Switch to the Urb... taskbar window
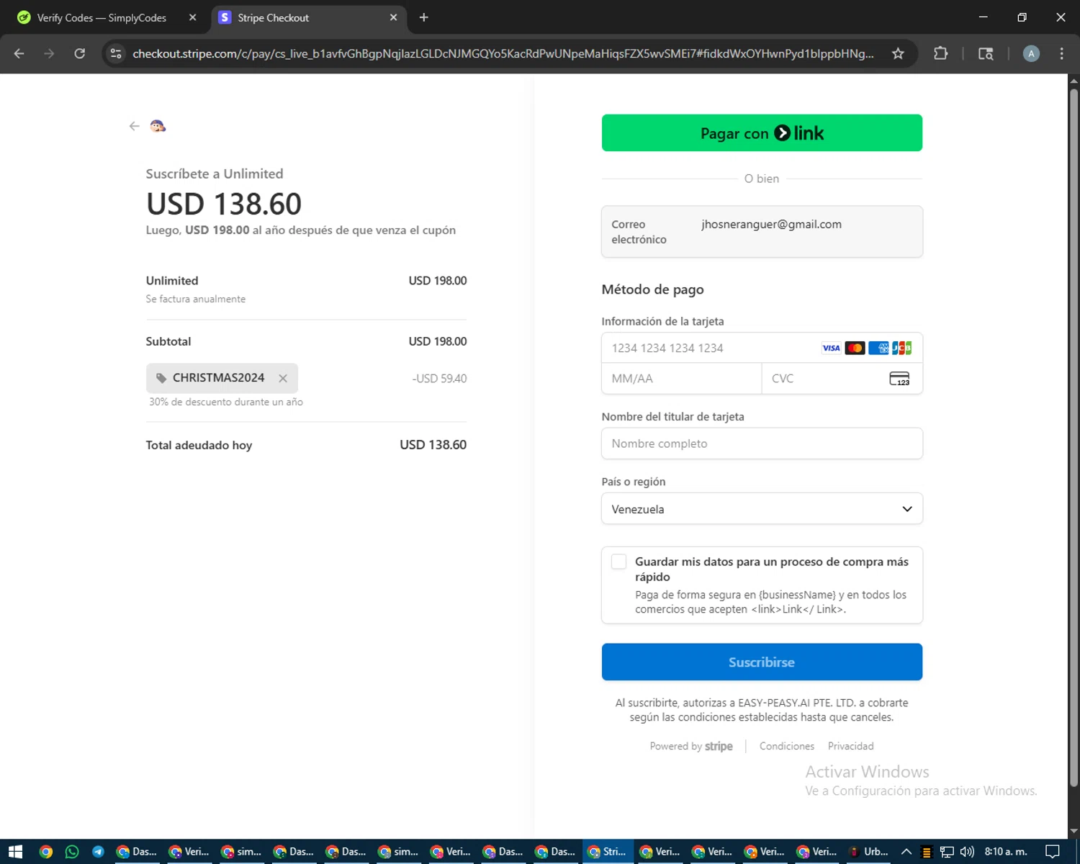The height and width of the screenshot is (864, 1080). click(869, 852)
